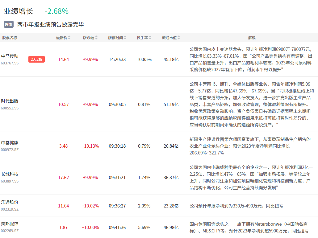
Task: Click stock code 603767.SS
Action: click(10, 63)
